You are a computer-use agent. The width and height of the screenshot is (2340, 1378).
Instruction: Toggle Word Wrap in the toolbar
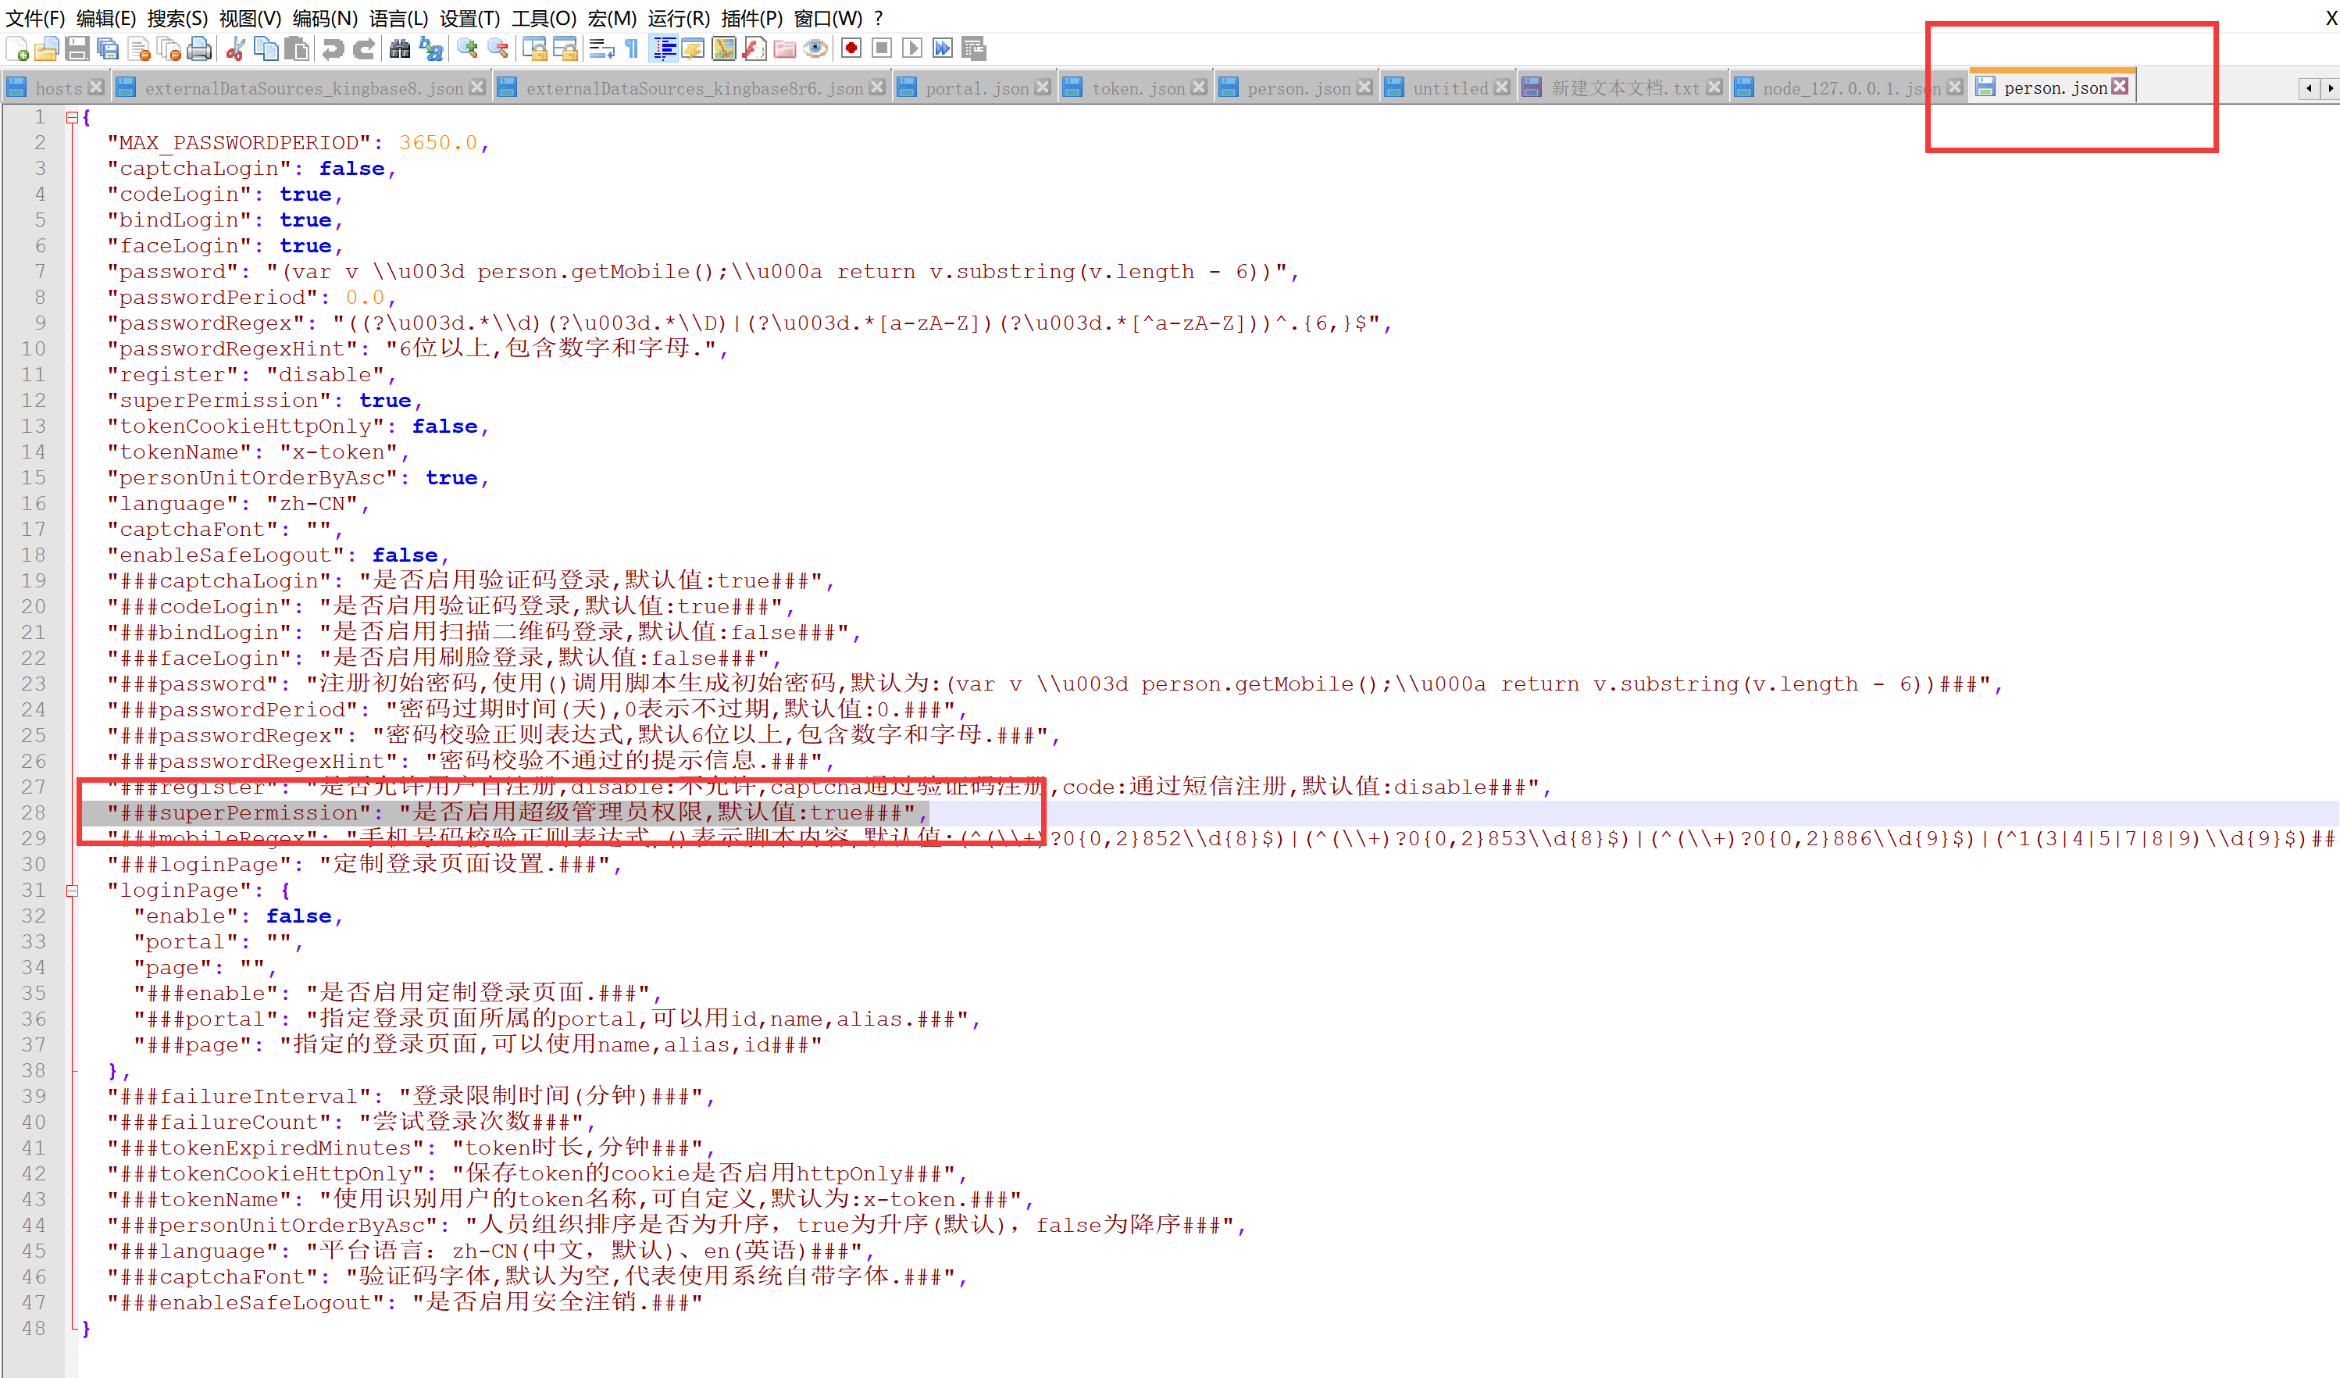(x=601, y=49)
